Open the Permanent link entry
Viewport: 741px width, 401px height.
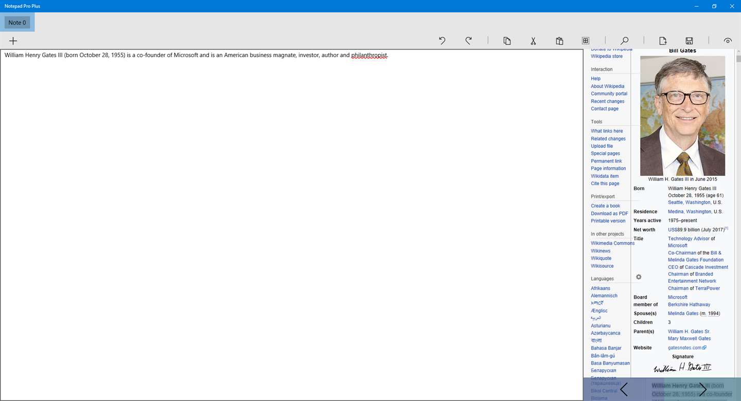(x=606, y=161)
